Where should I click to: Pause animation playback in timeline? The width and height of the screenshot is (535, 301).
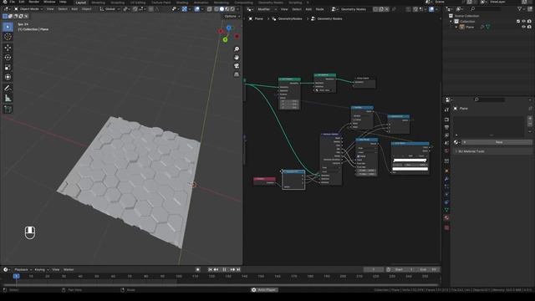pos(224,269)
